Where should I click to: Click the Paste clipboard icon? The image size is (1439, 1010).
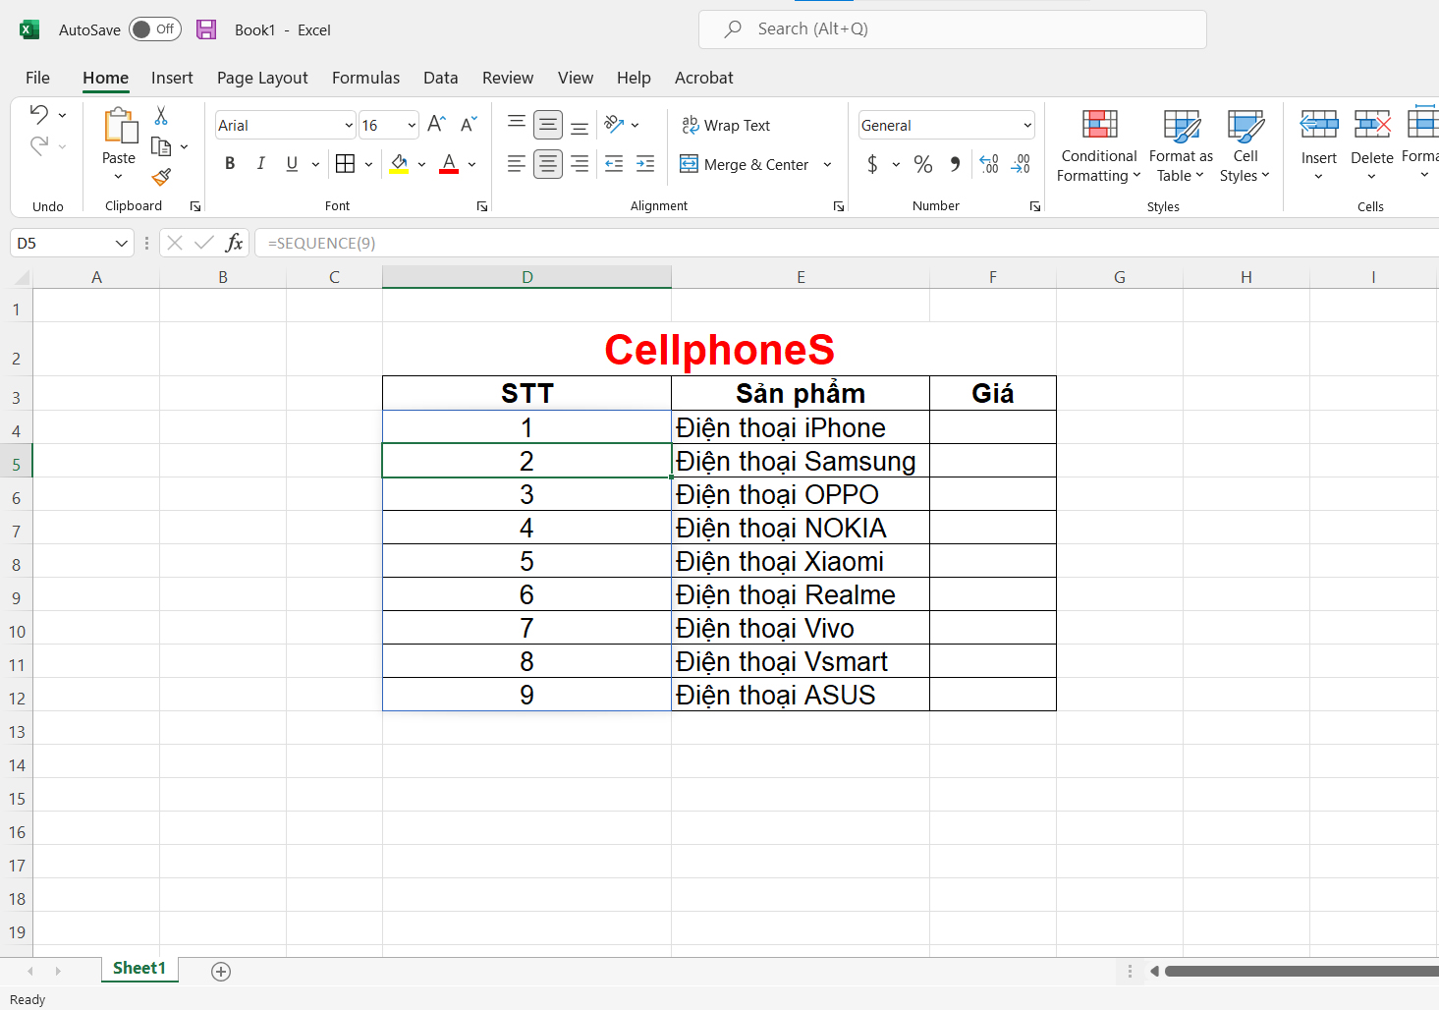120,126
